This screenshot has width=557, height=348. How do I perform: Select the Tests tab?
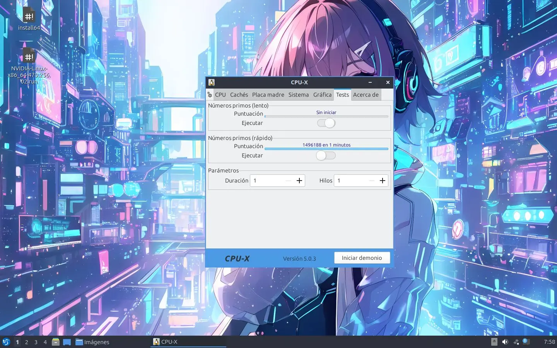click(x=342, y=95)
